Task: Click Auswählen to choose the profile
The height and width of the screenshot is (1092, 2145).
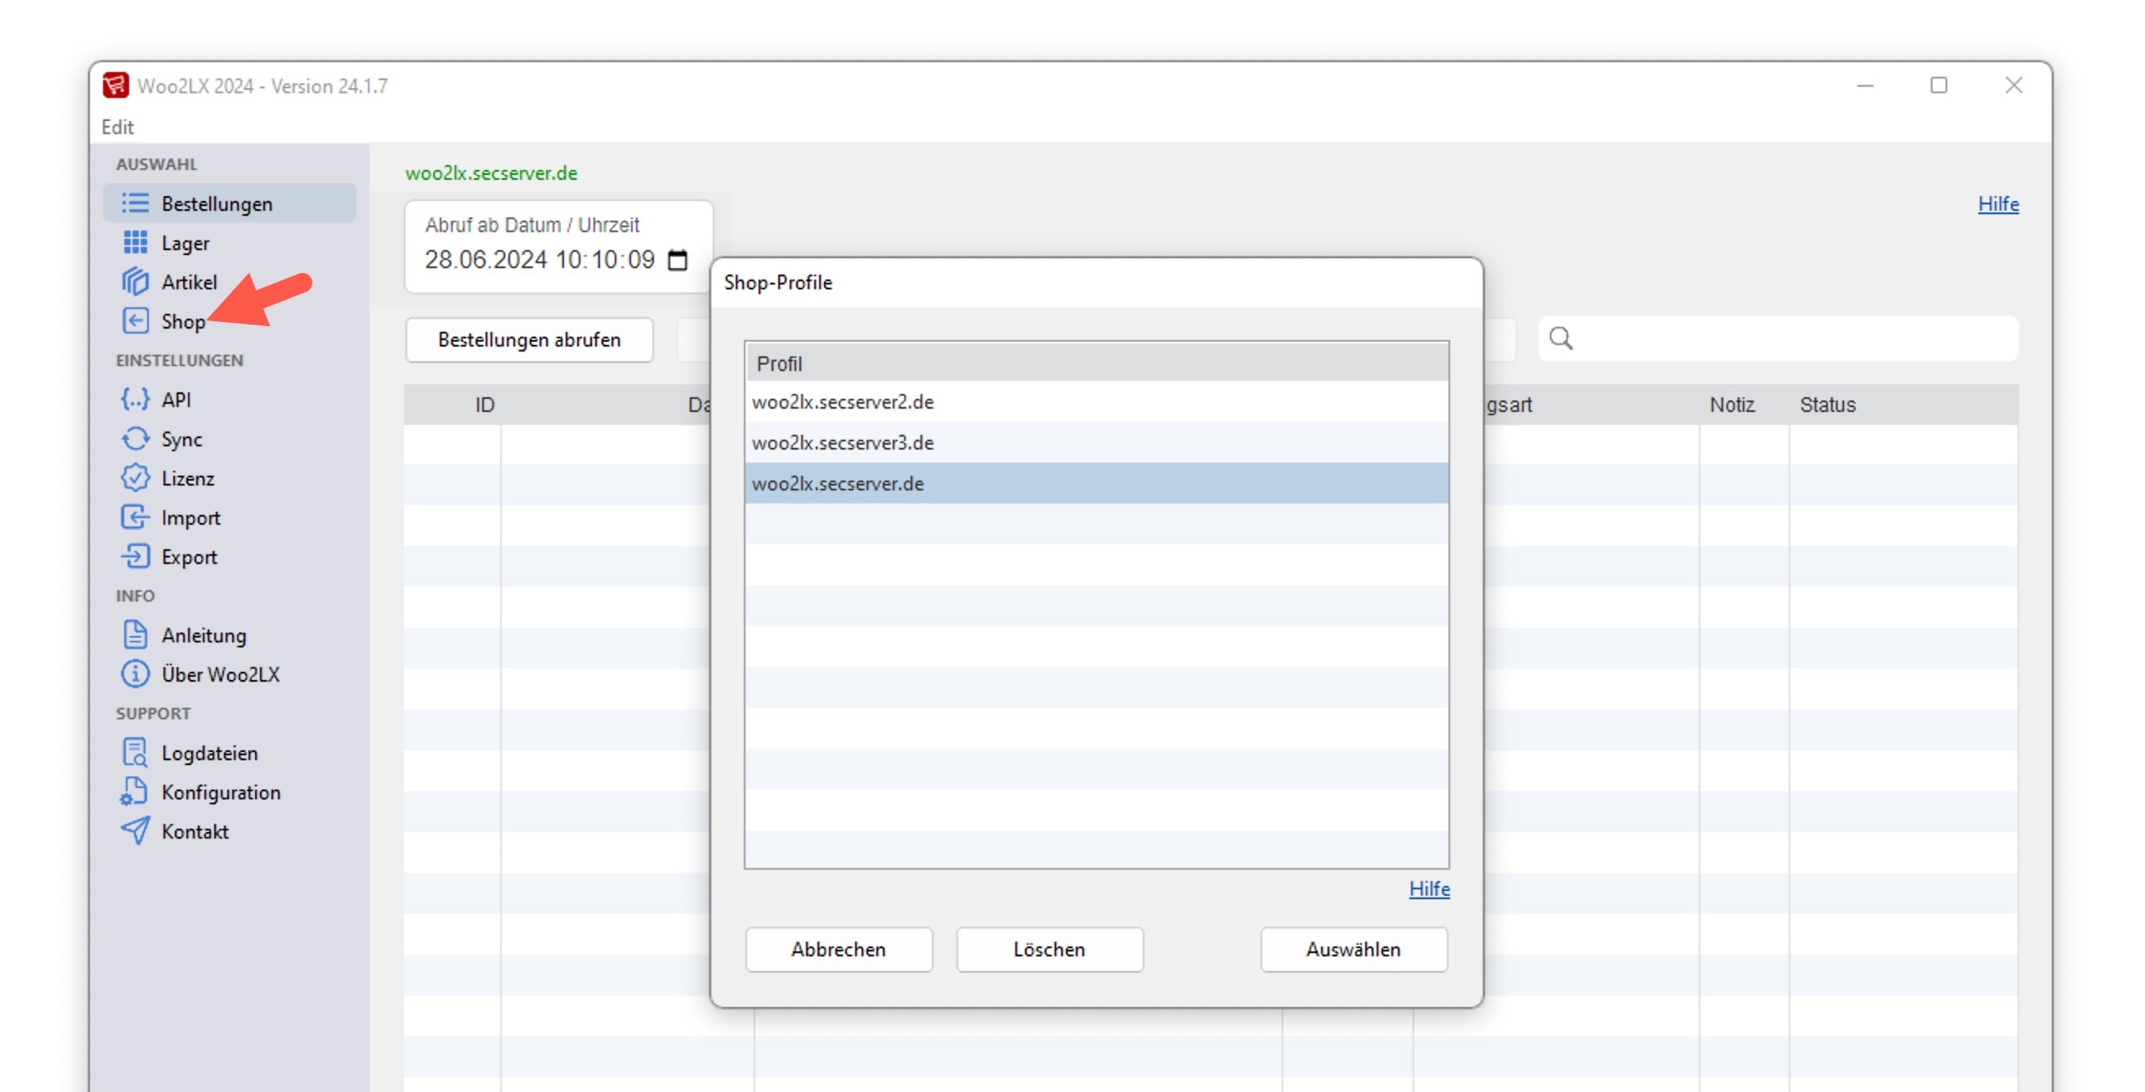Action: tap(1353, 949)
